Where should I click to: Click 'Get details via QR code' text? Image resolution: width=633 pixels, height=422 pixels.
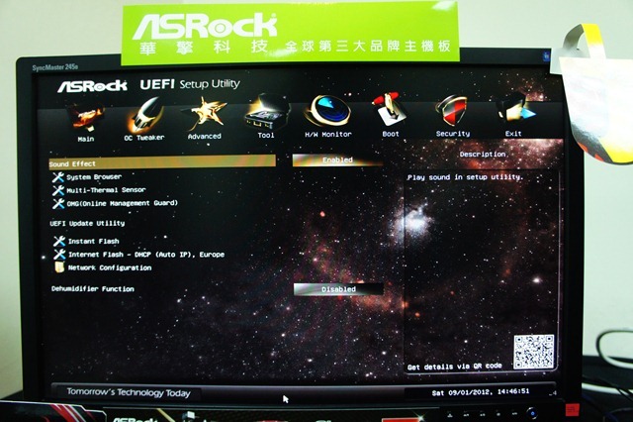(454, 367)
